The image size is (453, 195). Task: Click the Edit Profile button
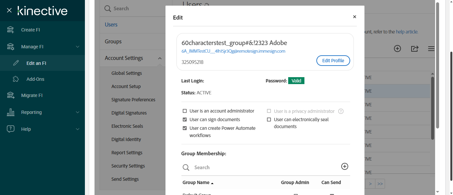click(333, 61)
